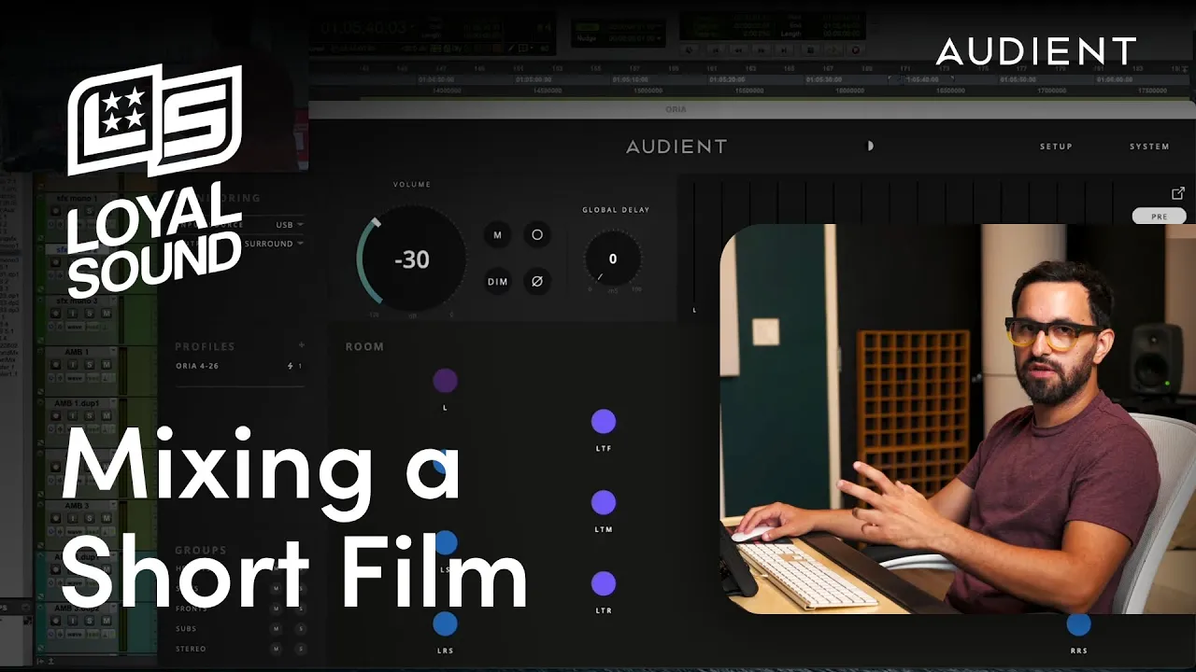Toggle the circle mono button
Image resolution: width=1196 pixels, height=672 pixels.
[537, 235]
